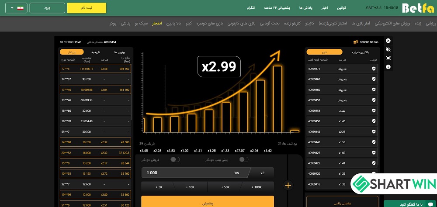Go to بازی های کارتونی
Screen dimensions: 437x207
(242, 24)
